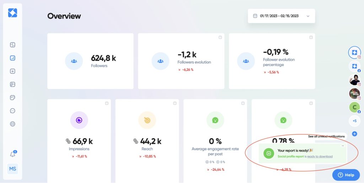
Task: Select the analytics bar chart sidebar icon
Action: [12, 58]
